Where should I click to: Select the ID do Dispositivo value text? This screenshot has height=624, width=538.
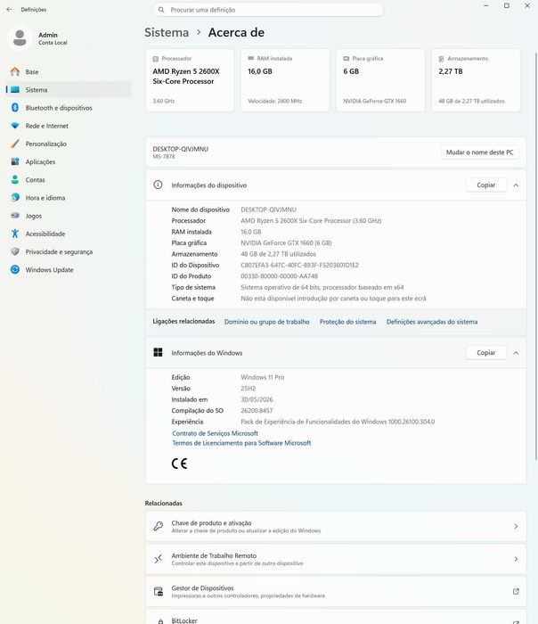[299, 265]
